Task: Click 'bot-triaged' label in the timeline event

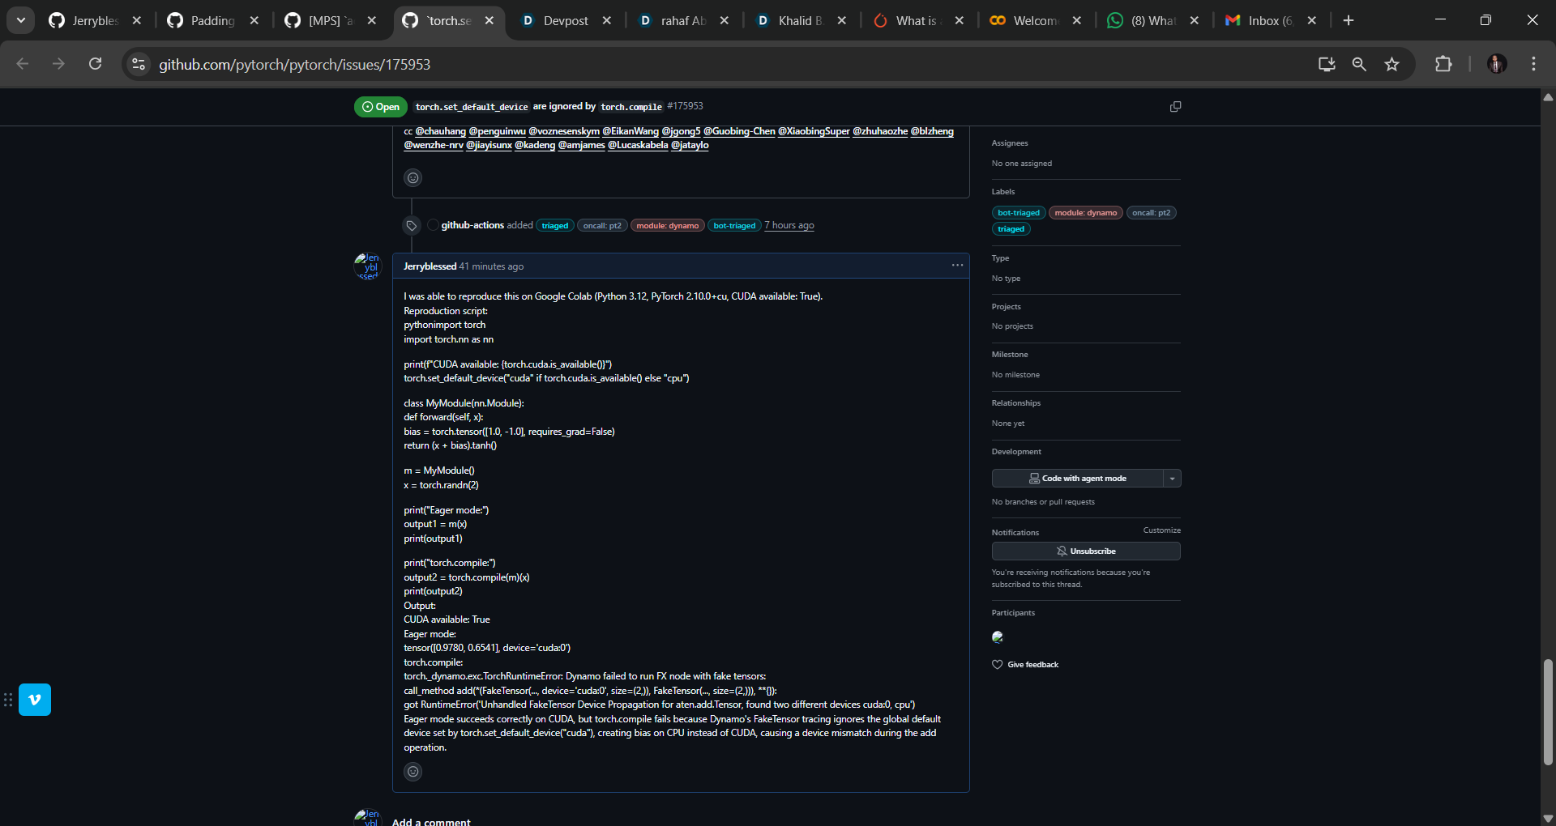Action: [734, 226]
